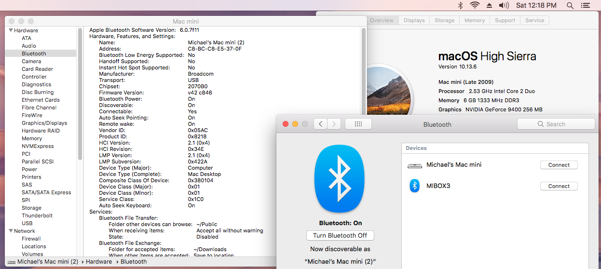Viewport: 601px width, 269px height.
Task: Select Power in sidebar
Action: tap(29, 169)
